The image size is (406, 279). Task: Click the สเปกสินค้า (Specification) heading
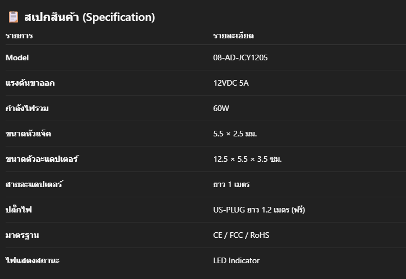point(90,17)
